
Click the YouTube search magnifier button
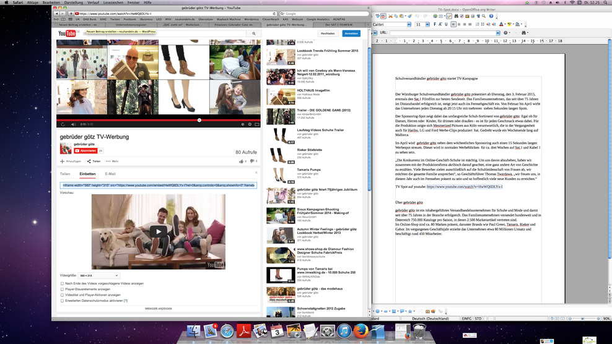(254, 33)
